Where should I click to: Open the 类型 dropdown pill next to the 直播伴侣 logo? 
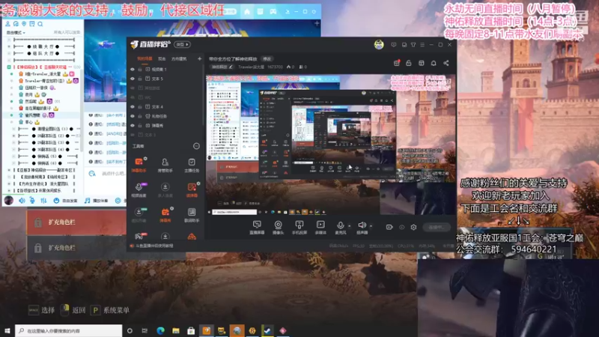(x=182, y=44)
